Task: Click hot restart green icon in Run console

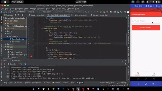Action: [21, 64]
